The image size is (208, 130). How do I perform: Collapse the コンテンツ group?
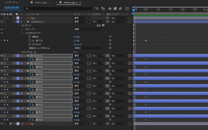(19, 26)
